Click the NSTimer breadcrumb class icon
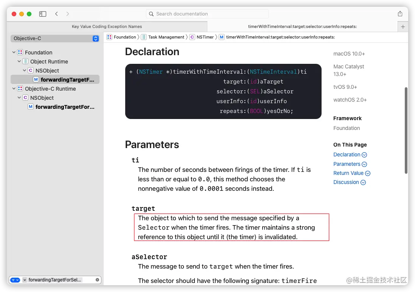The height and width of the screenshot is (292, 415). (192, 37)
